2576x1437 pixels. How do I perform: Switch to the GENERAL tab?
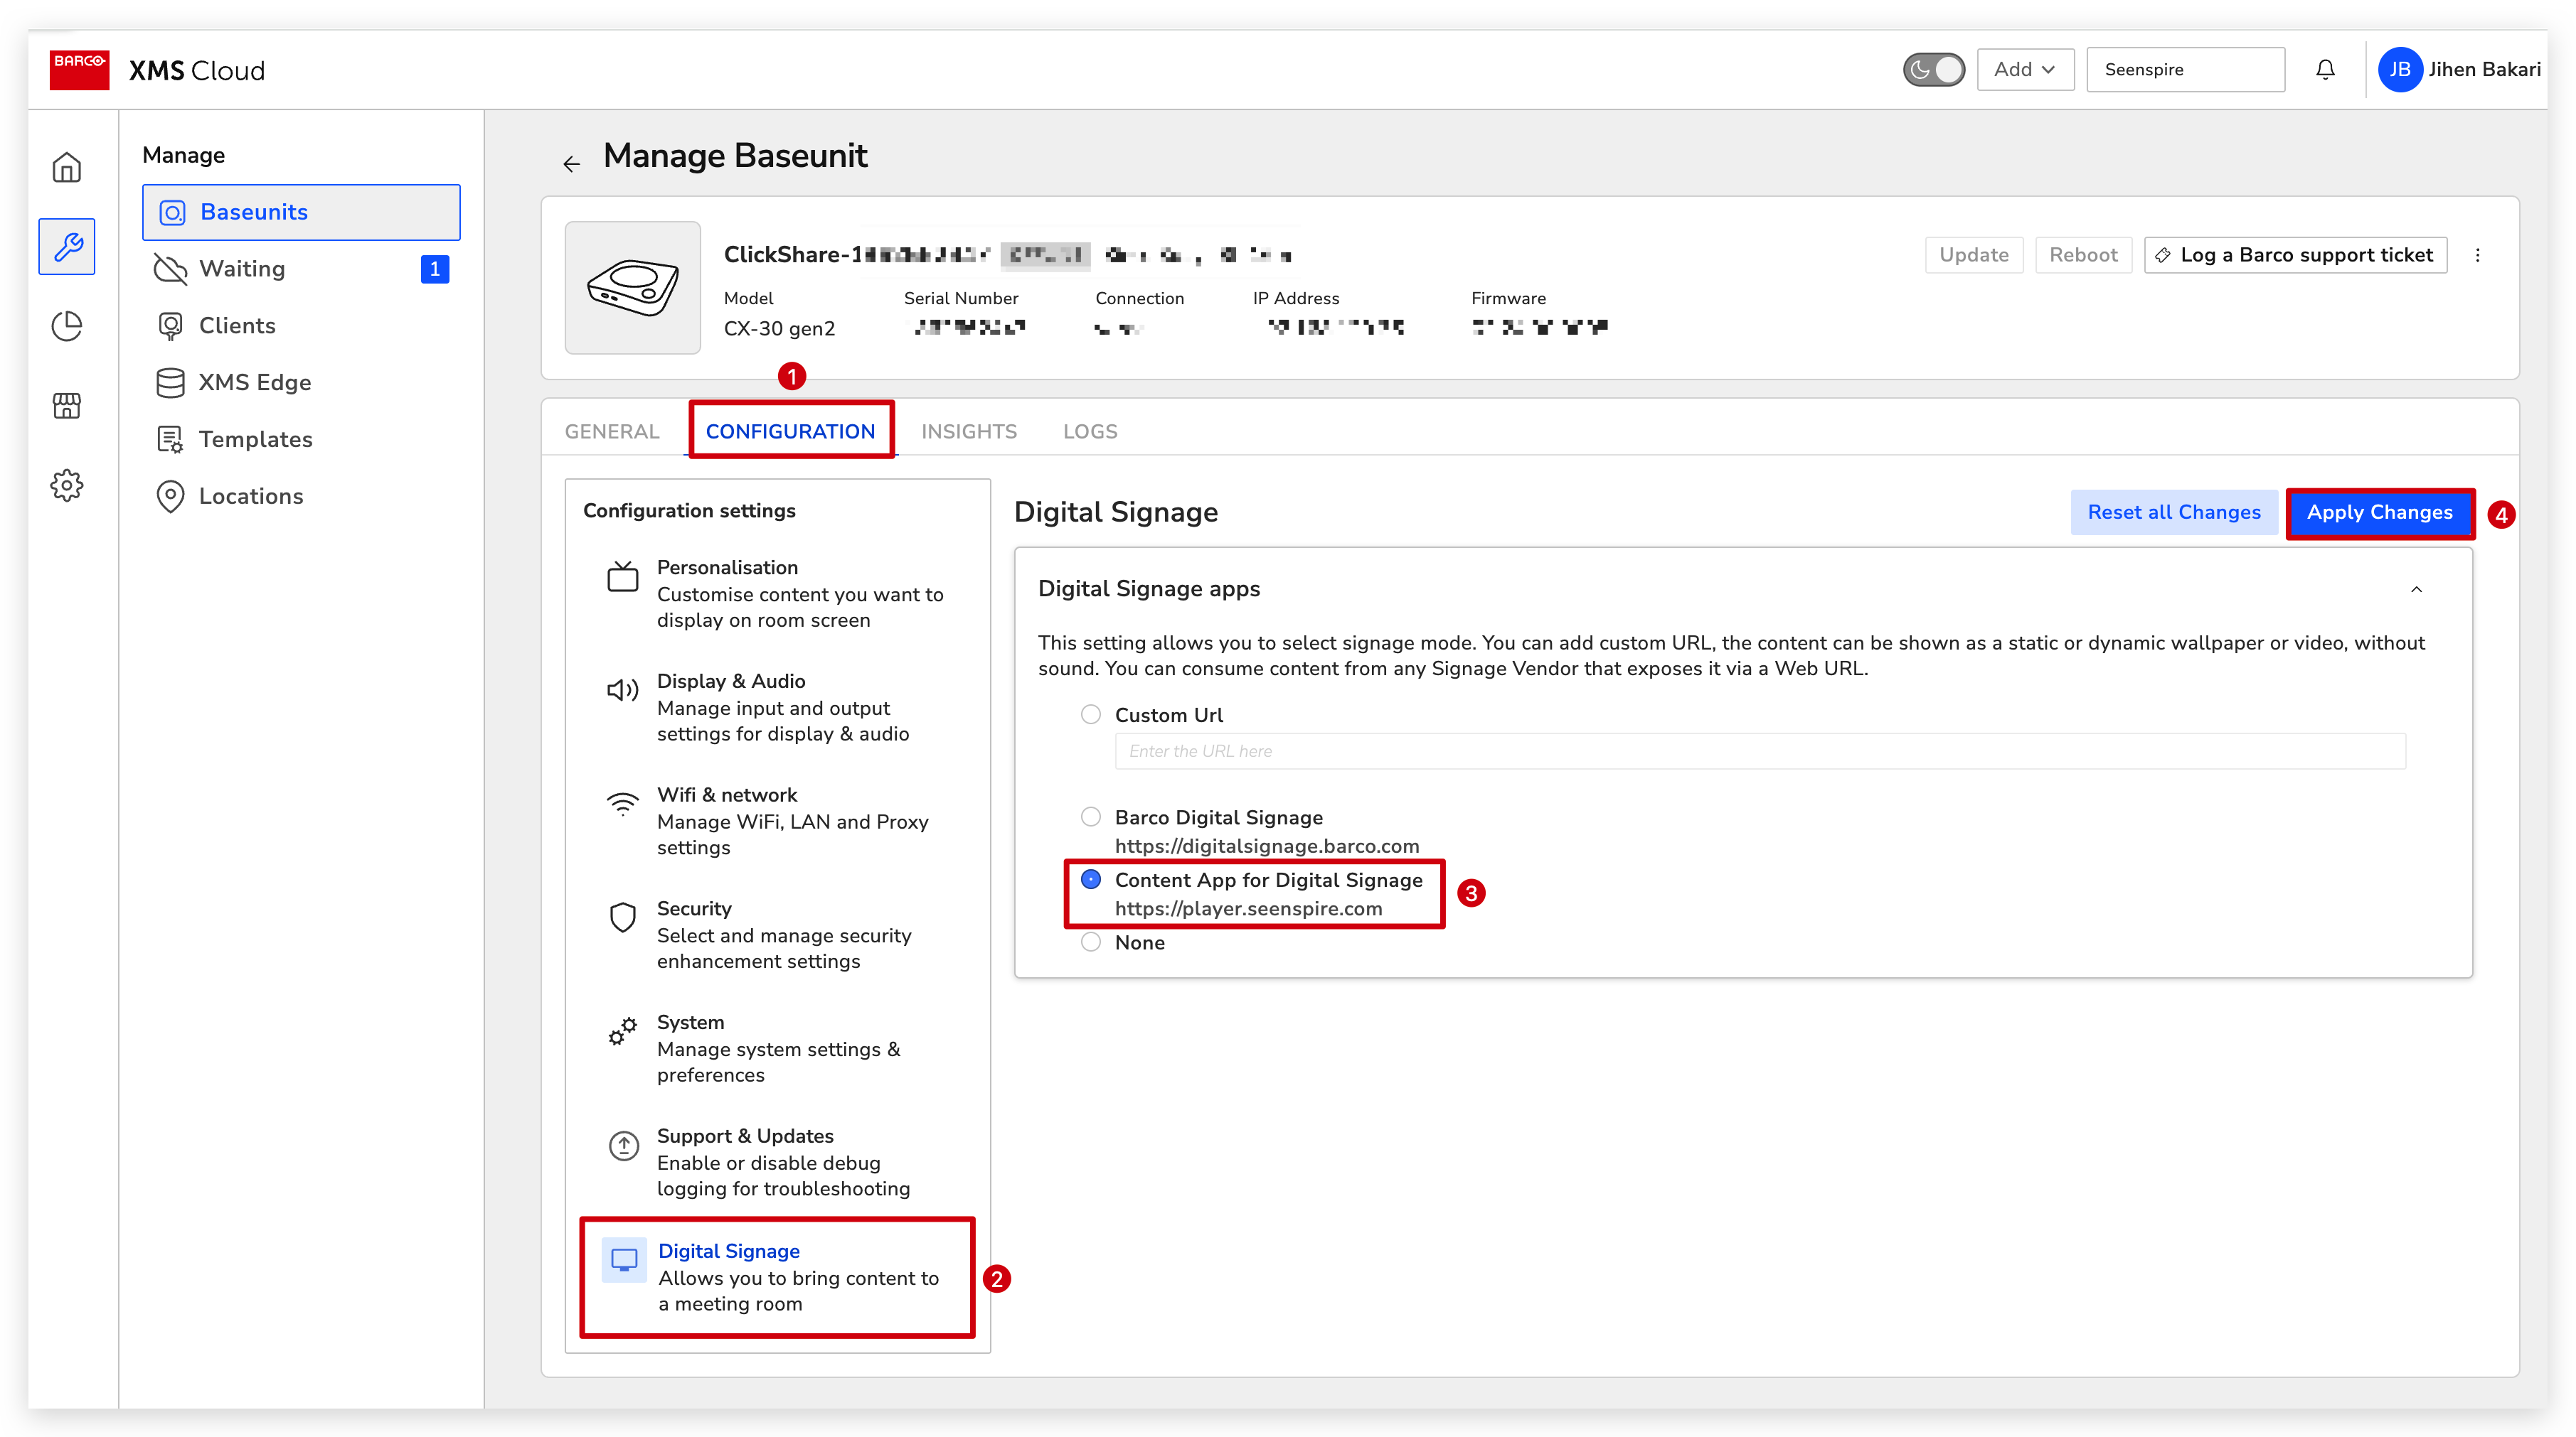(x=612, y=431)
